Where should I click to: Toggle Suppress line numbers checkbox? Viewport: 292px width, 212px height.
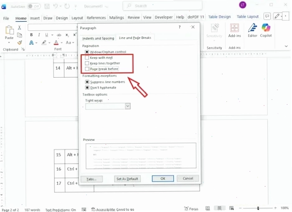pos(87,82)
